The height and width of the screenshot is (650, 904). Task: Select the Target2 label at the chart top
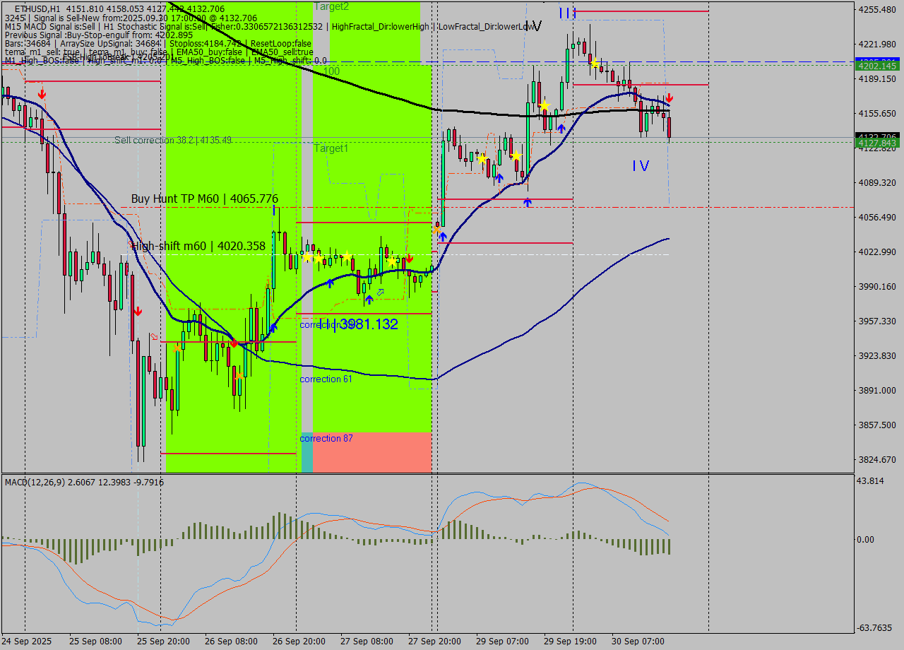coord(331,6)
